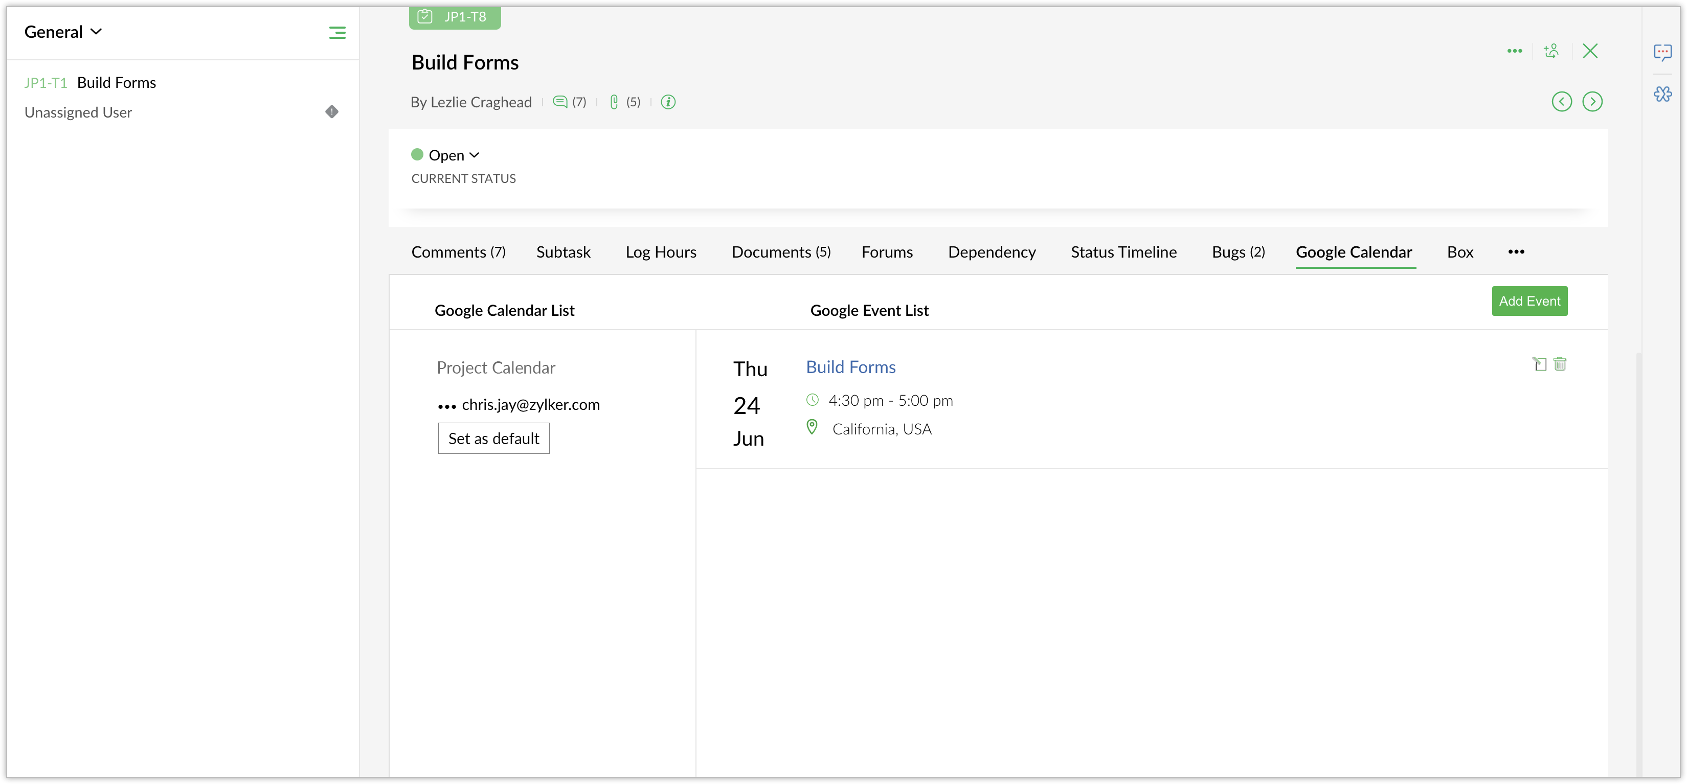The height and width of the screenshot is (784, 1687).
Task: Click the Add Event button
Action: (1529, 301)
